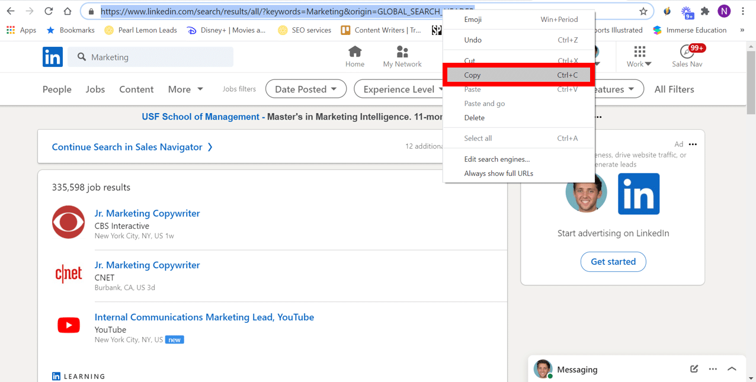The height and width of the screenshot is (382, 756).
Task: Open the Date Posted filter dropdown
Action: tap(306, 89)
